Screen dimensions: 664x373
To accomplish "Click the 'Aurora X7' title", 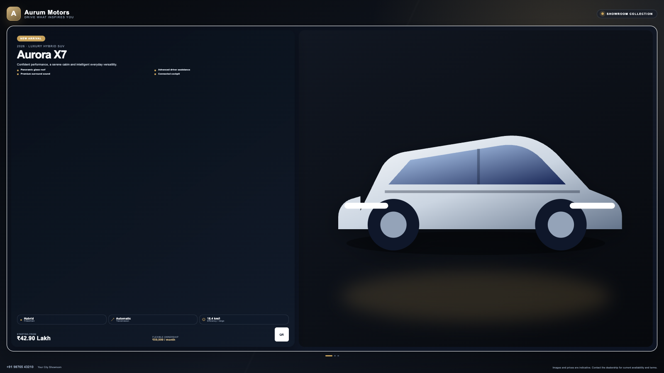I will (41, 55).
